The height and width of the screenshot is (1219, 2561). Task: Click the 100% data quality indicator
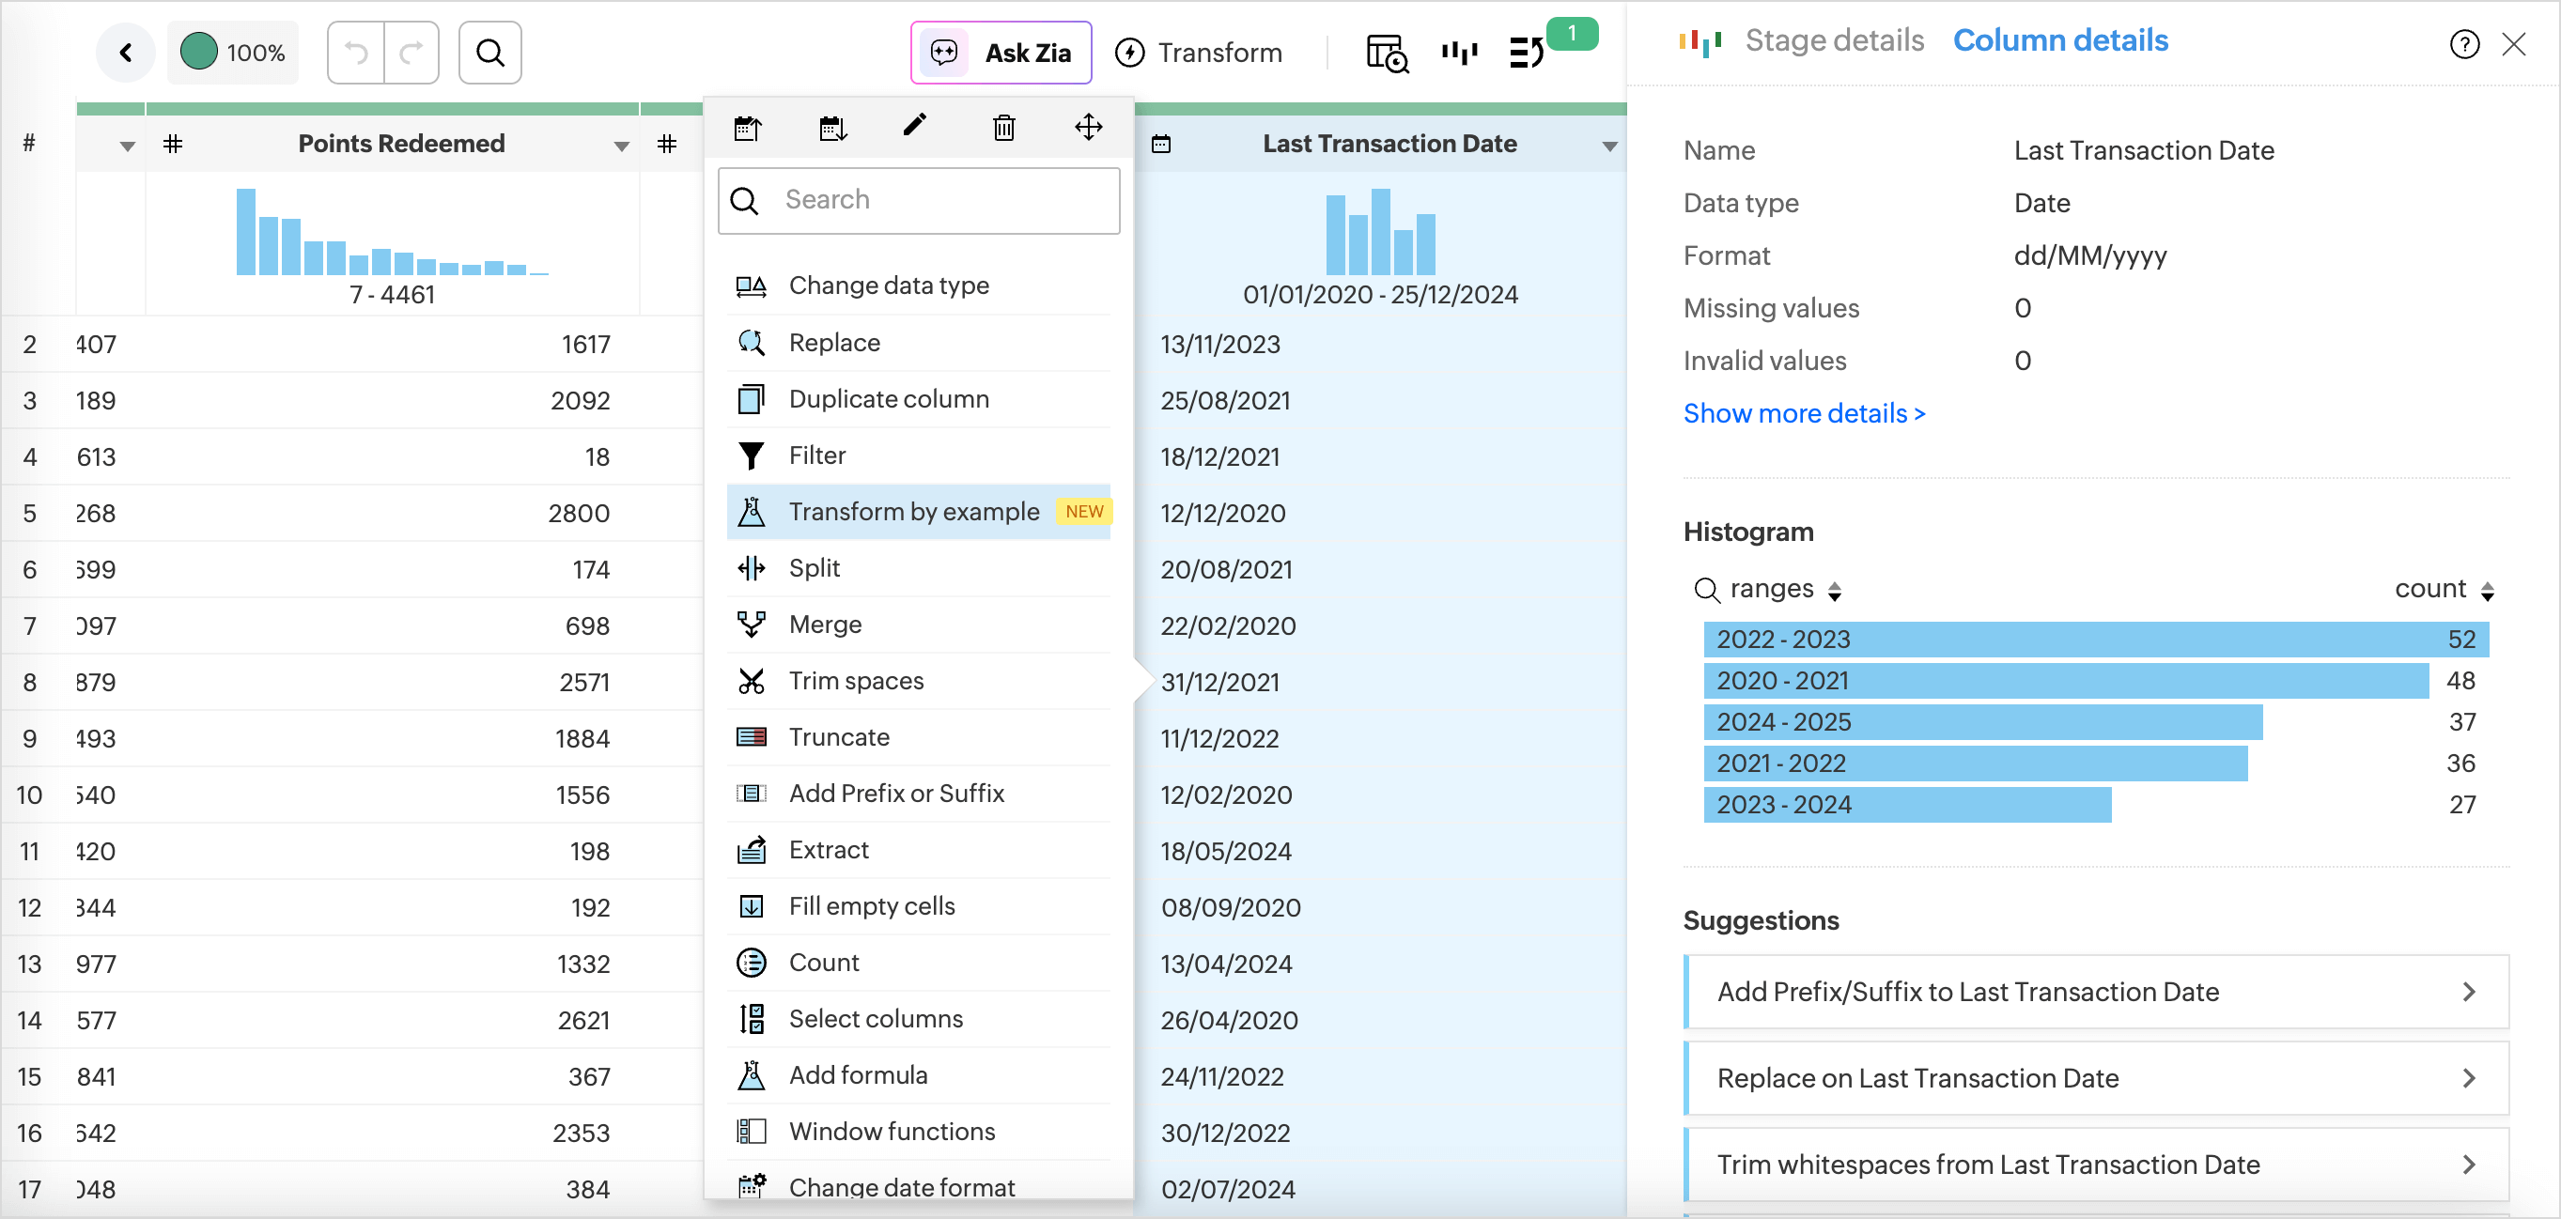[234, 53]
